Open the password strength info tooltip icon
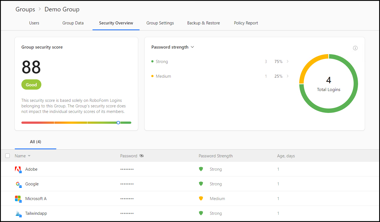The image size is (380, 222). coord(355,48)
